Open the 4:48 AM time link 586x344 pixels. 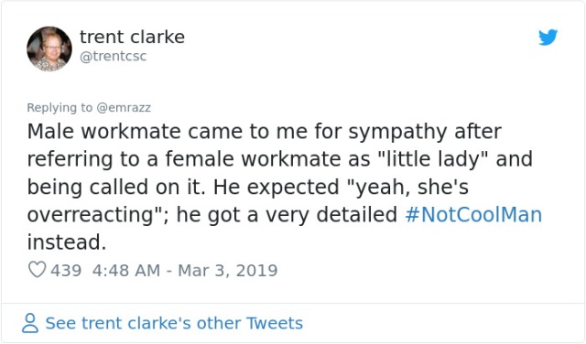coord(126,271)
